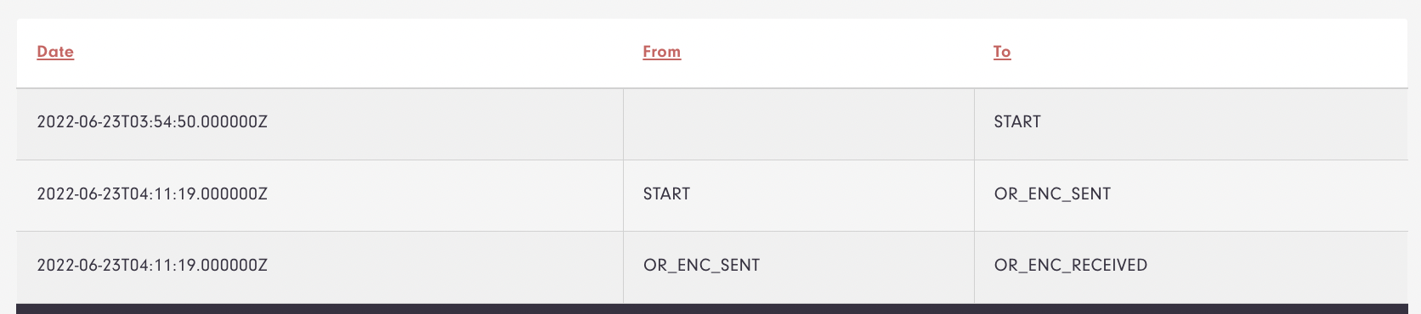1421x314 pixels.
Task: Click the white header row background
Action: coord(712,53)
